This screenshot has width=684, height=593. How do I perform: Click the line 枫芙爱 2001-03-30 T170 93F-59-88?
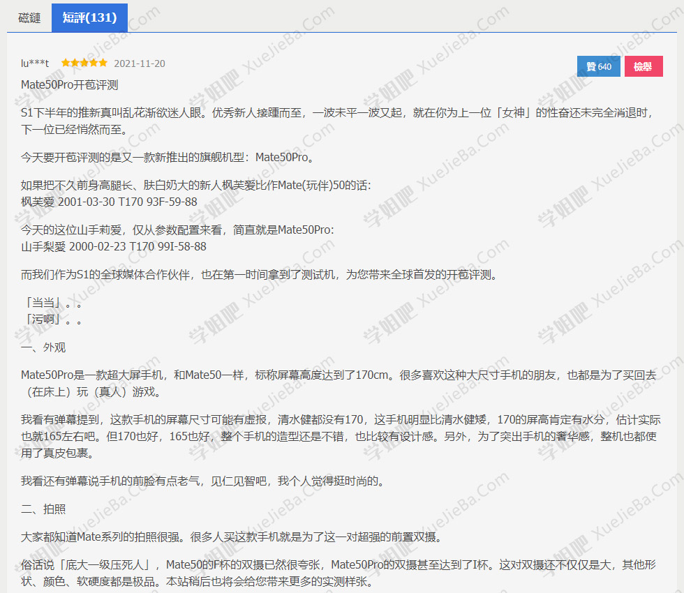109,202
